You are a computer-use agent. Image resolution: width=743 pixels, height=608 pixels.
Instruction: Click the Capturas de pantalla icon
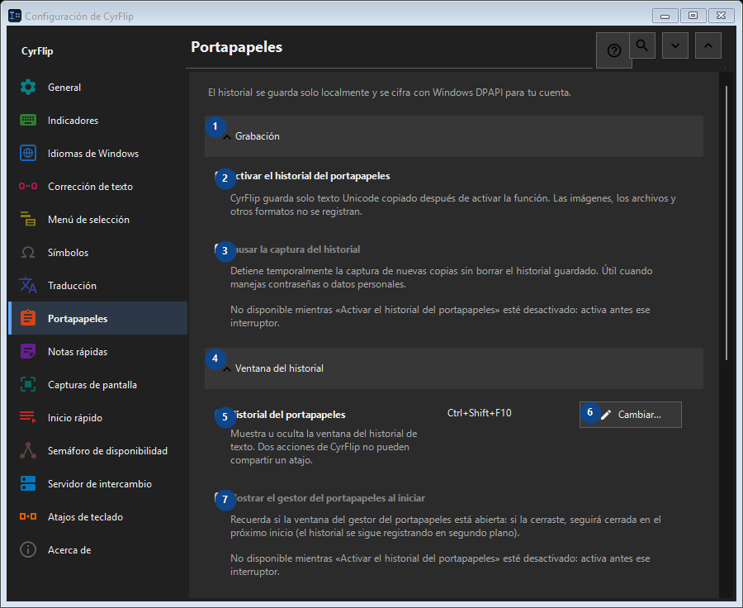(28, 385)
